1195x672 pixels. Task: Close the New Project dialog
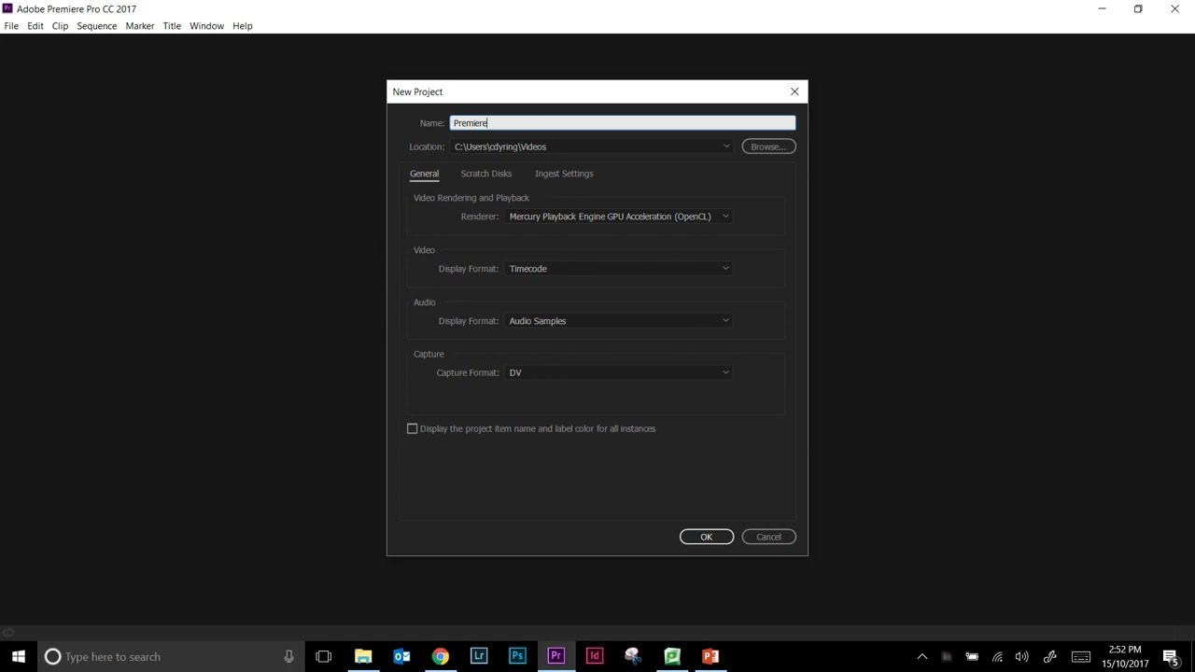click(x=794, y=91)
